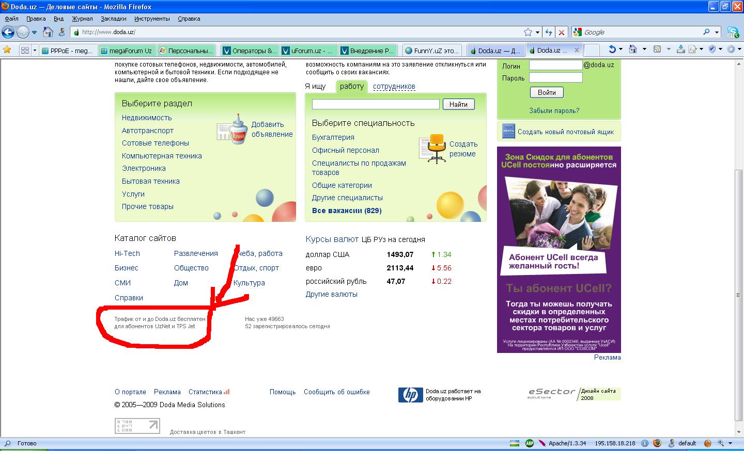Image resolution: width=744 pixels, height=451 pixels.
Task: Open bookmarks via yellow star icon
Action: tap(7, 50)
